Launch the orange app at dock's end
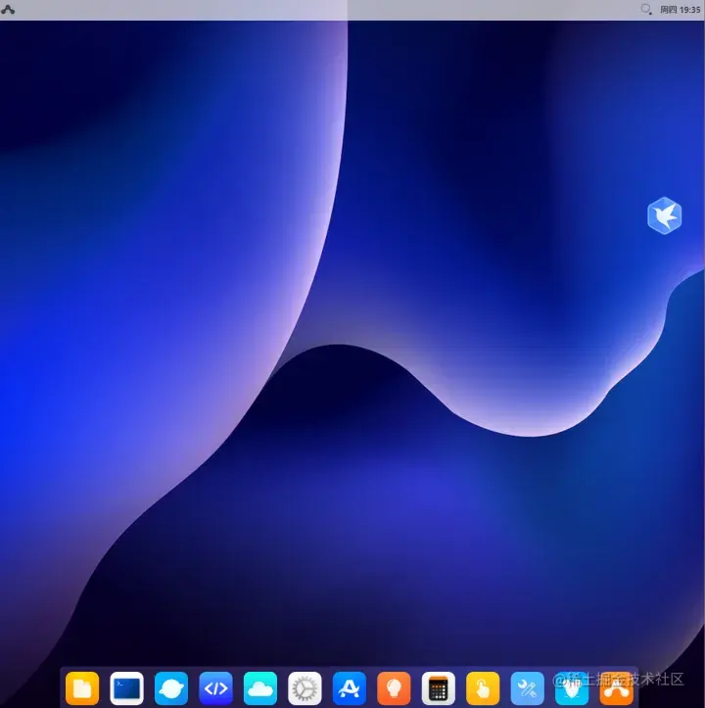 (x=617, y=688)
